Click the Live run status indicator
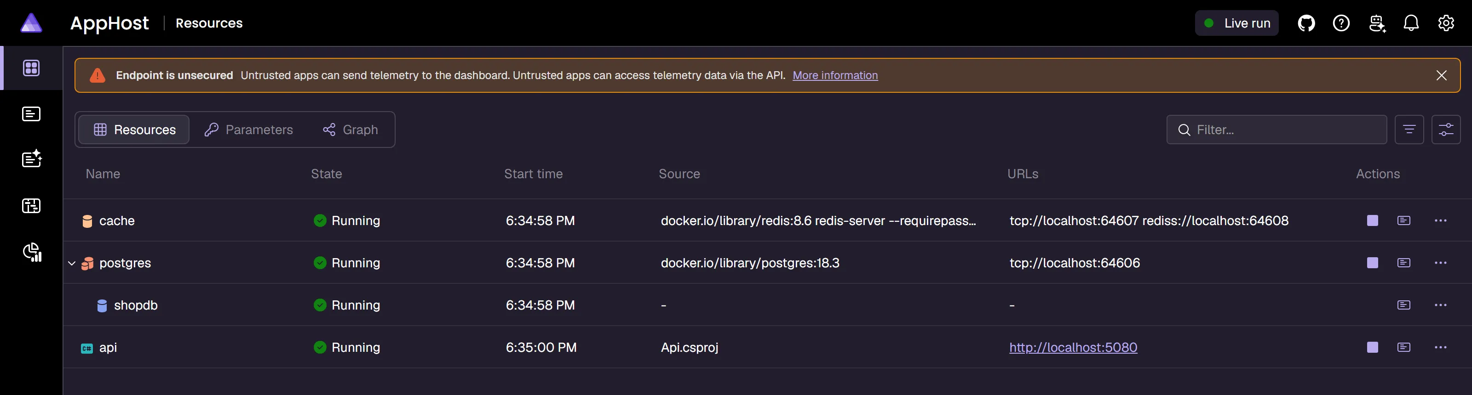Image resolution: width=1472 pixels, height=395 pixels. (1236, 23)
